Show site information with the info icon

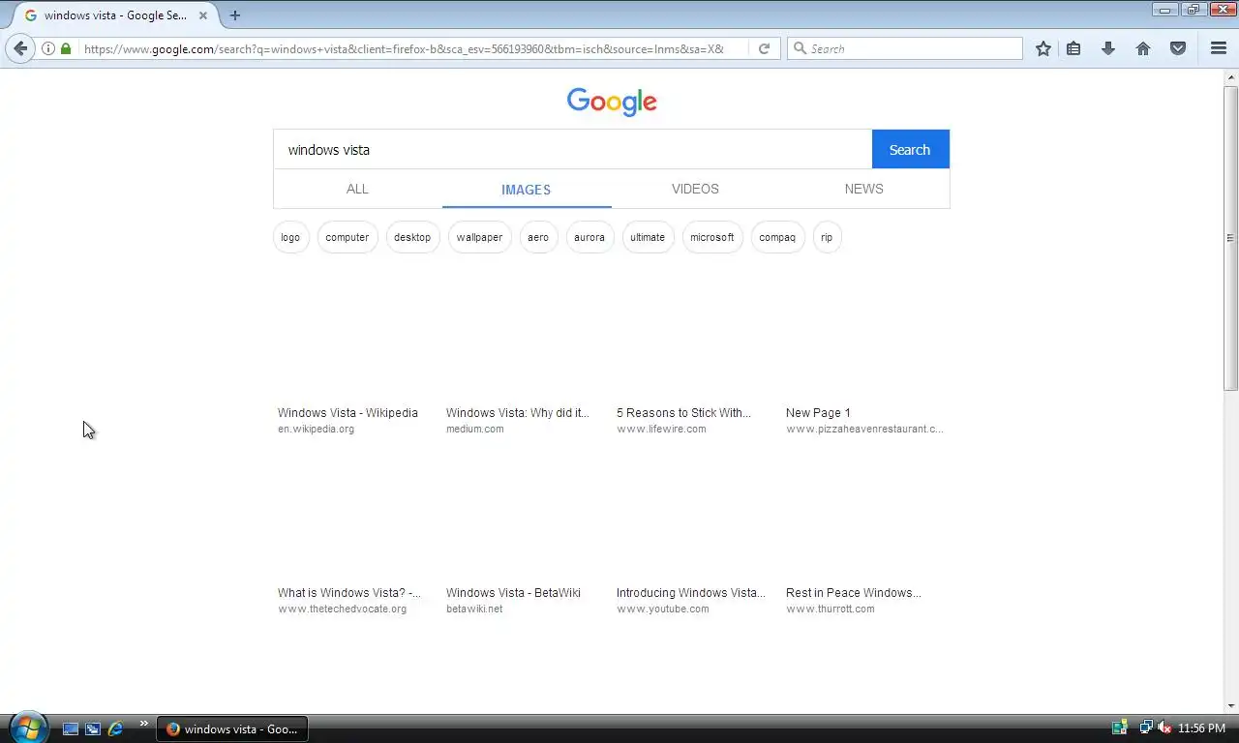(x=48, y=48)
